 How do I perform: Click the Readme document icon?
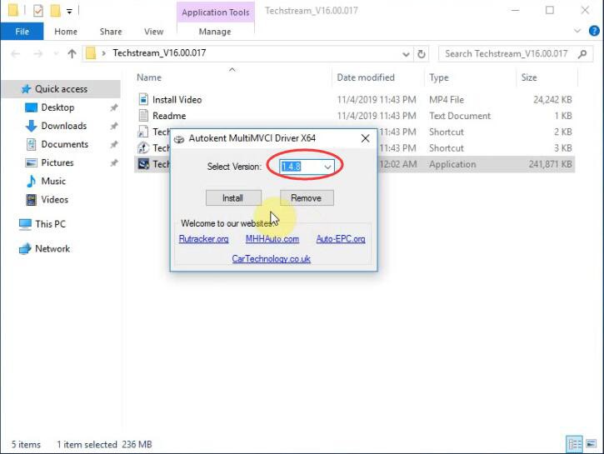(x=143, y=116)
